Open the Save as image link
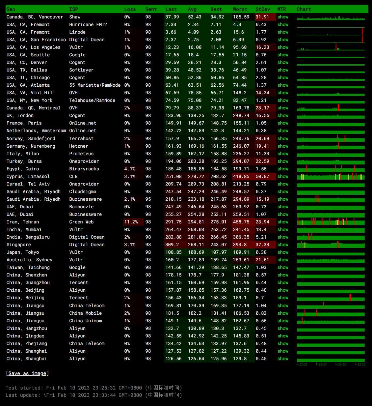Image resolution: width=372 pixels, height=406 pixels. coord(27,373)
